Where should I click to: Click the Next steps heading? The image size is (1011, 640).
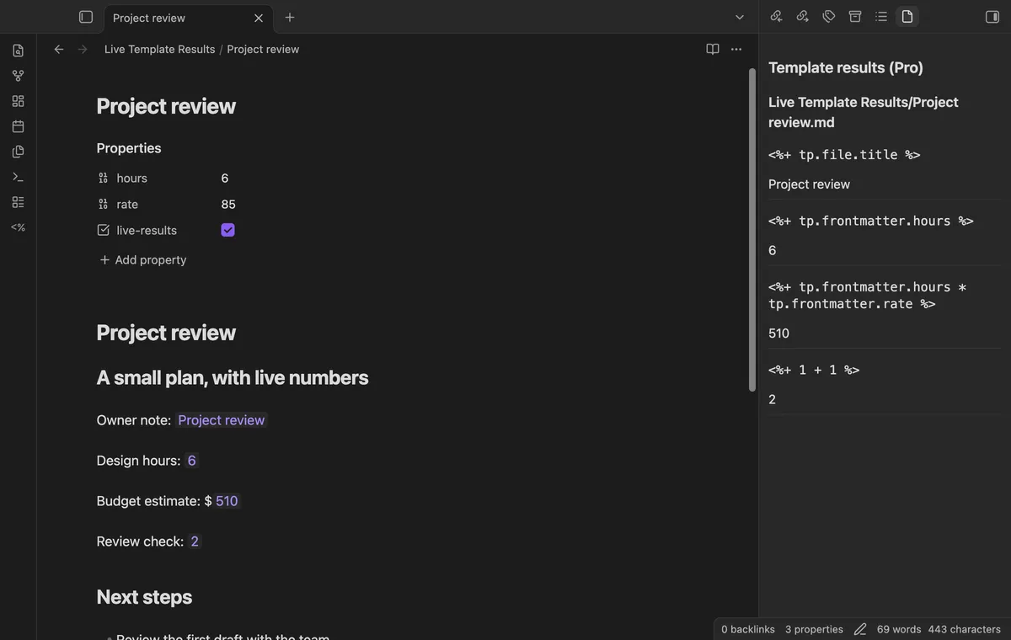click(144, 597)
